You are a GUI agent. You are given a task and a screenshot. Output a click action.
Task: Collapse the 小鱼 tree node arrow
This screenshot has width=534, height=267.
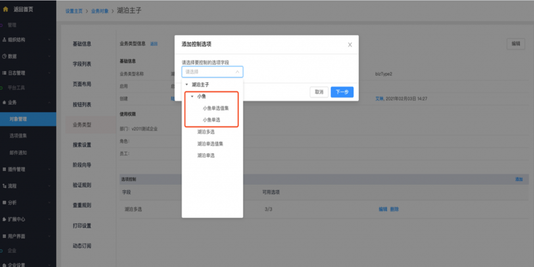192,96
